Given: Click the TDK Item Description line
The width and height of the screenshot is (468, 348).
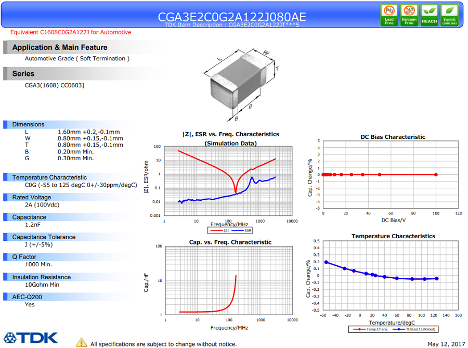Looking at the screenshot, I should pyautogui.click(x=231, y=25).
